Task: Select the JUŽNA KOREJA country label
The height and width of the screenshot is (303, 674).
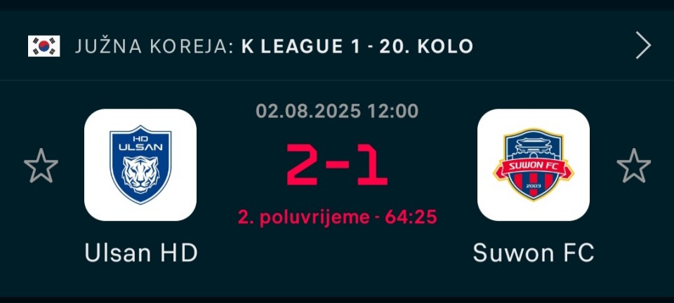Action: (x=154, y=46)
